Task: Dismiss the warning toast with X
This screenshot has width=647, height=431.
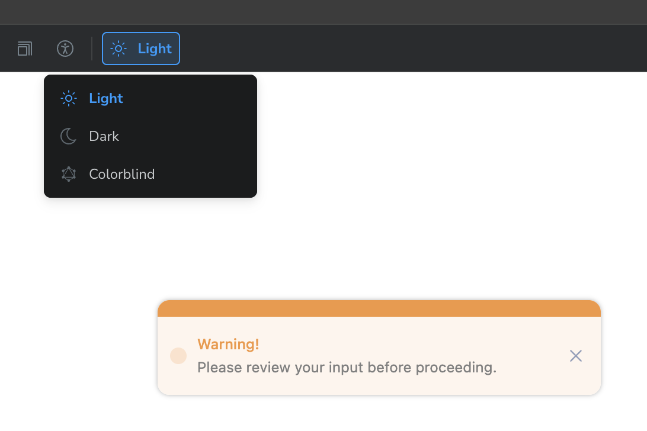Action: pyautogui.click(x=576, y=356)
